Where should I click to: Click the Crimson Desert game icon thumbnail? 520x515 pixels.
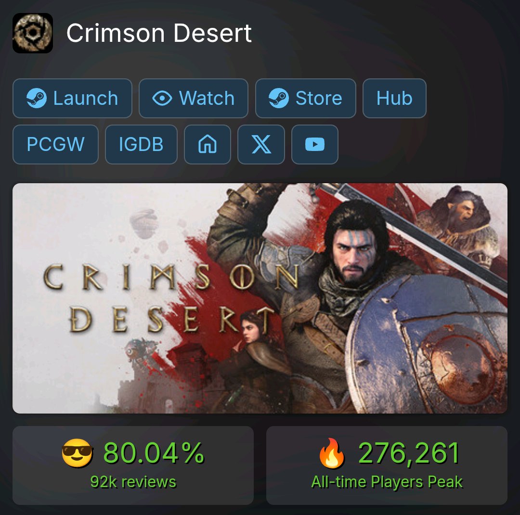[33, 33]
